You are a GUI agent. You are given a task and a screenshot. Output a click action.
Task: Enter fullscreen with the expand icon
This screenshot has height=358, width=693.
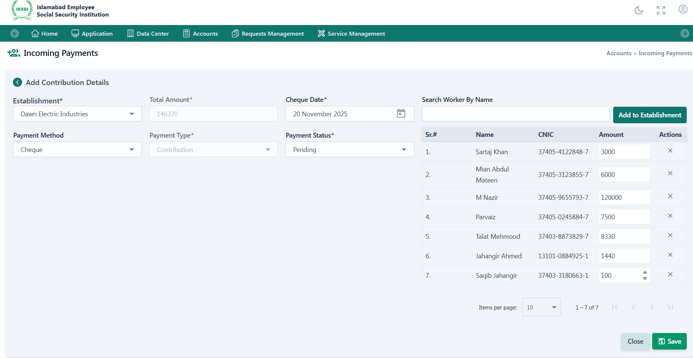tap(661, 10)
